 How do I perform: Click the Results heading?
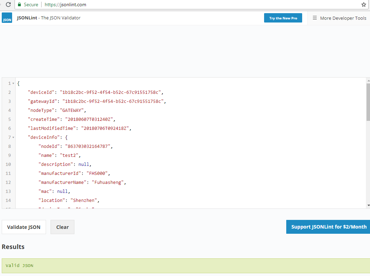(x=13, y=247)
